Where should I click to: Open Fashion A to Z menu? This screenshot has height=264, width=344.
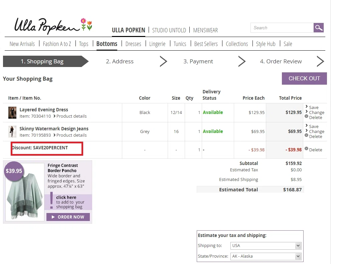click(57, 44)
